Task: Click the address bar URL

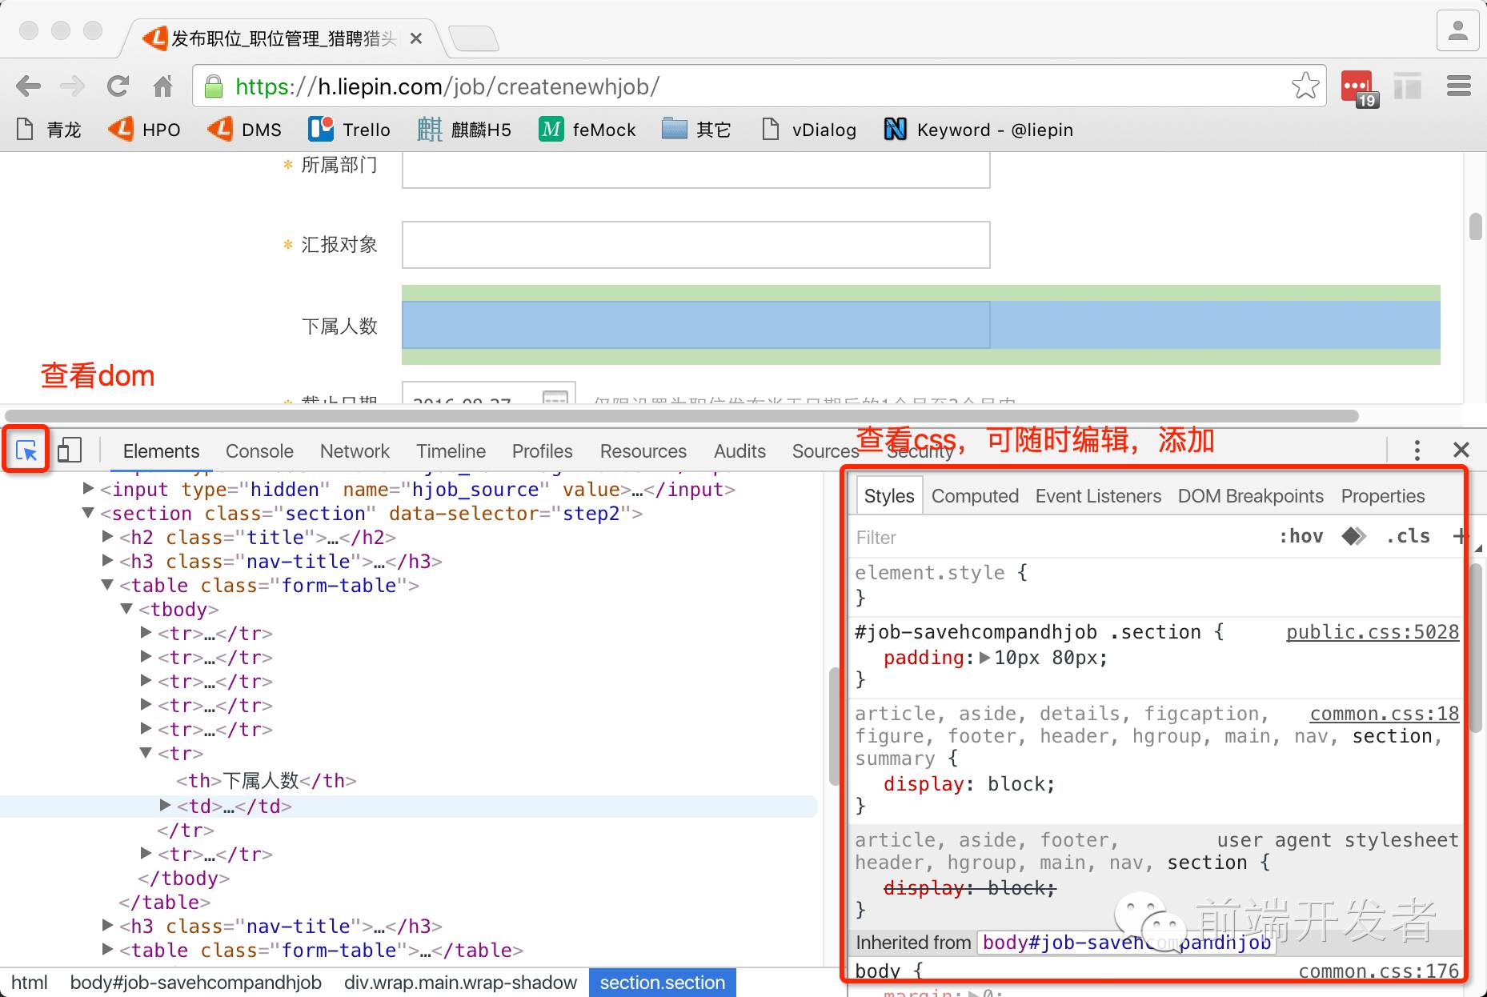Action: tap(447, 86)
